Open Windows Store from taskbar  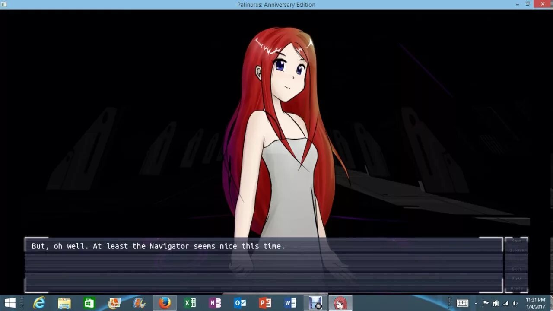click(89, 303)
